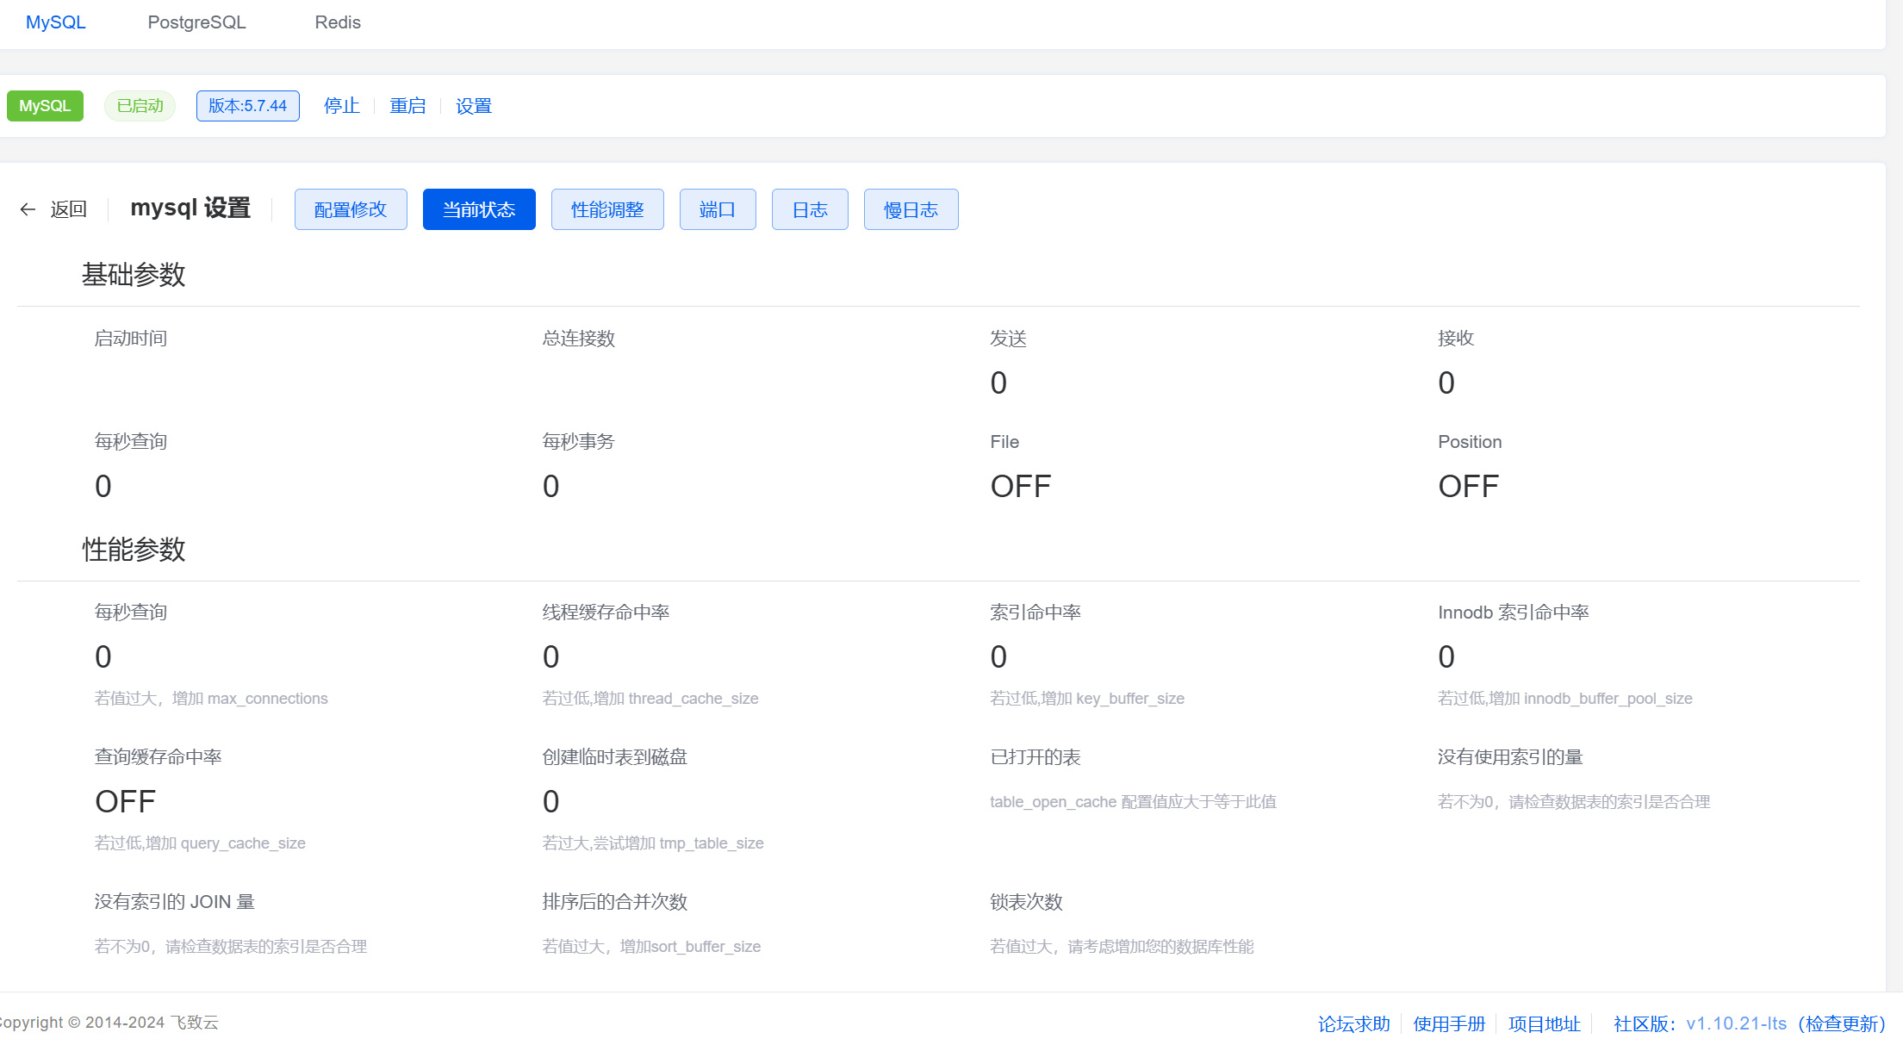Open the 性能调整 performance tuning tab

click(x=607, y=209)
